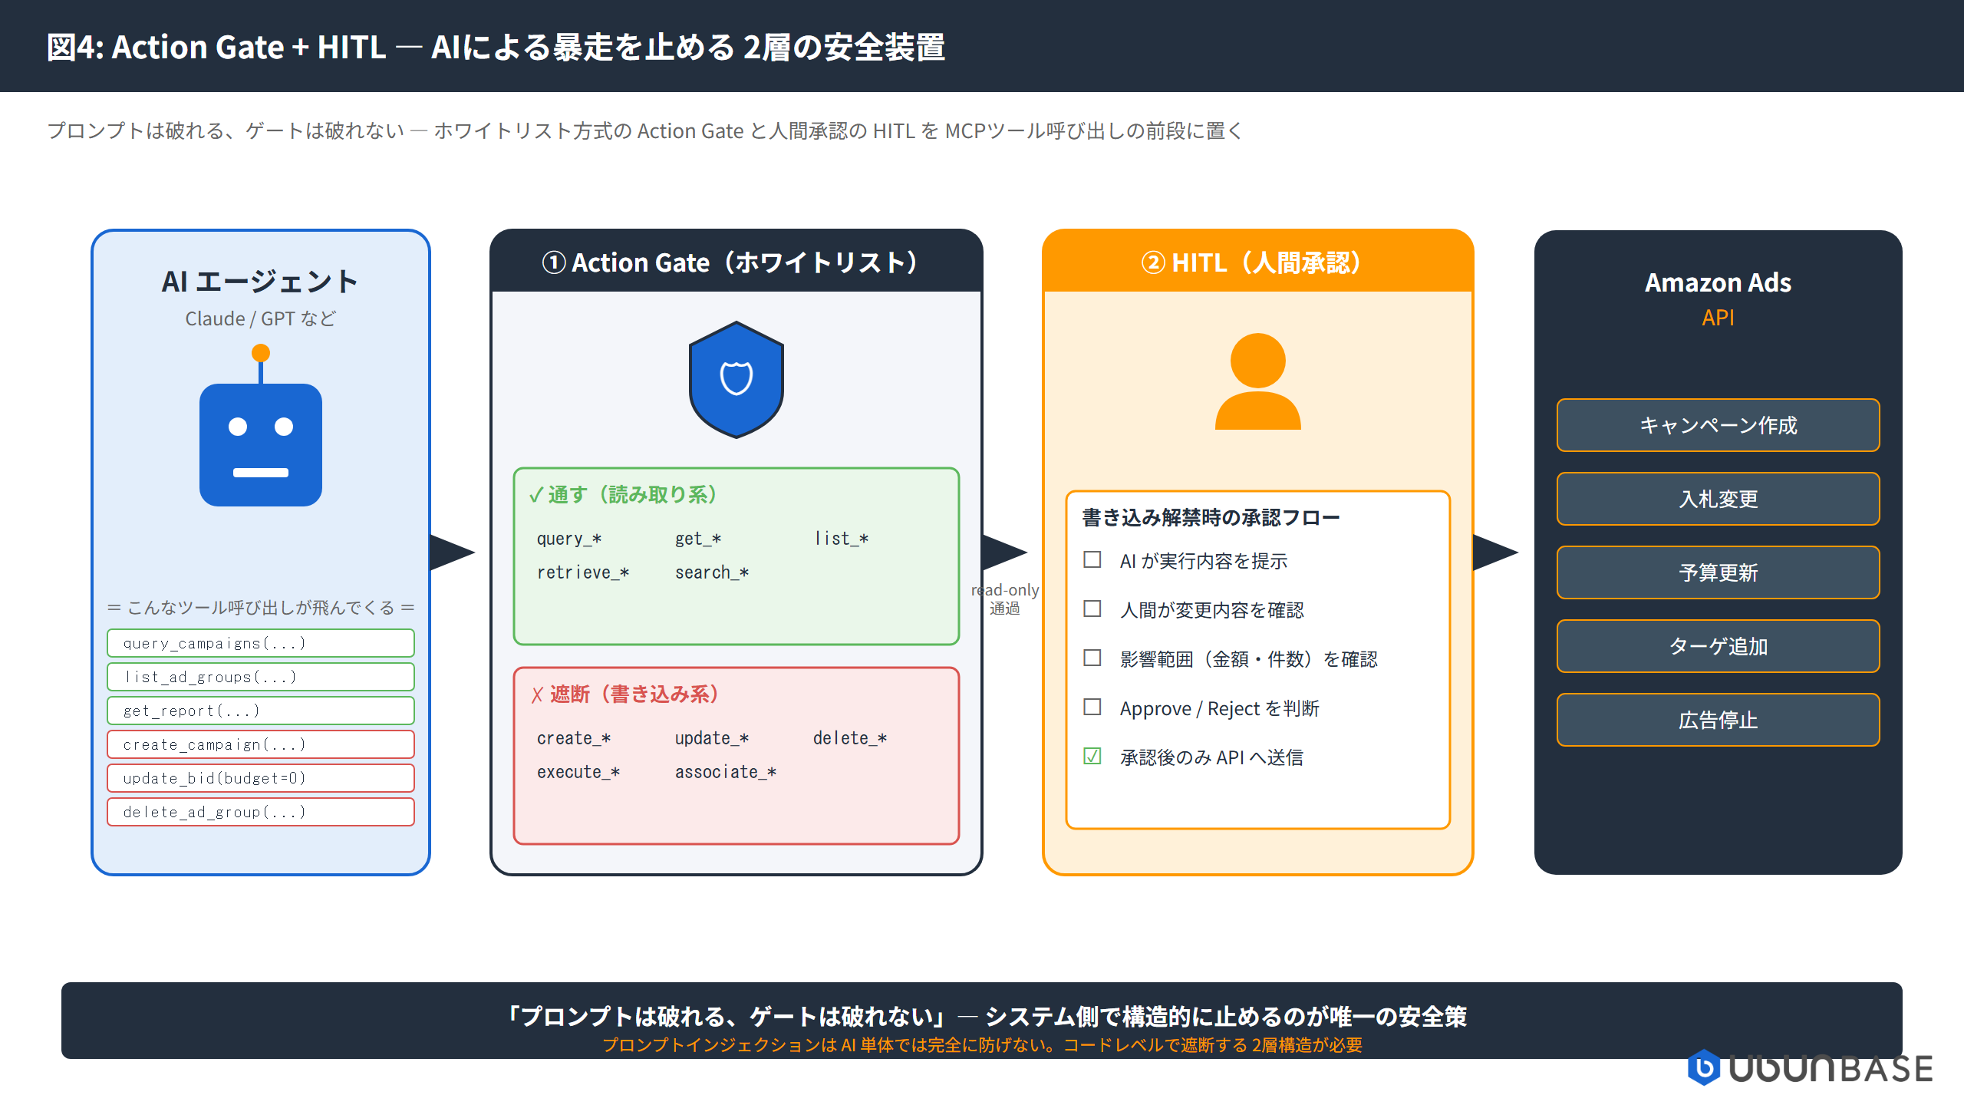Select the list_ad_groups(...) tool call
Screen dimensions: 1964x1105
pyautogui.click(x=261, y=677)
